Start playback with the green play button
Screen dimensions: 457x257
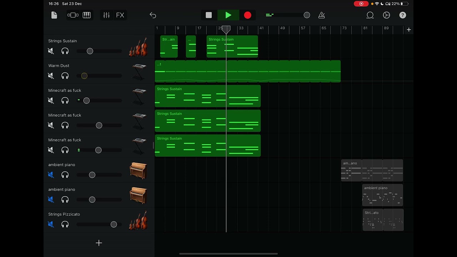coord(228,15)
